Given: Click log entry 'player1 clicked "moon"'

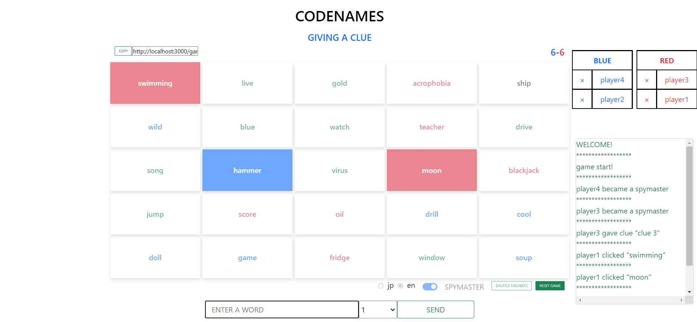Looking at the screenshot, I should click(x=614, y=277).
